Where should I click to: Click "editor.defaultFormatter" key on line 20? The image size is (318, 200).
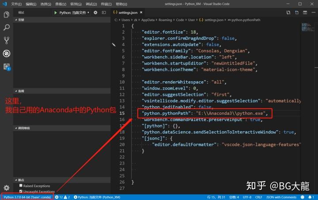(x=184, y=144)
